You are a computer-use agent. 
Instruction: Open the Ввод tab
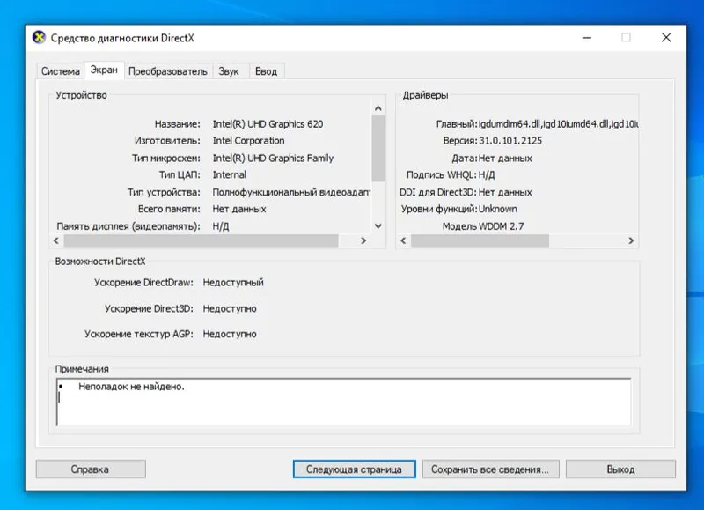pos(267,71)
